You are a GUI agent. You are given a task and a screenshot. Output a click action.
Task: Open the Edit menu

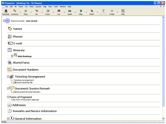click(11, 7)
